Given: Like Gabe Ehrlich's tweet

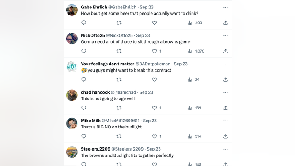Looking at the screenshot, I should 155,23.
